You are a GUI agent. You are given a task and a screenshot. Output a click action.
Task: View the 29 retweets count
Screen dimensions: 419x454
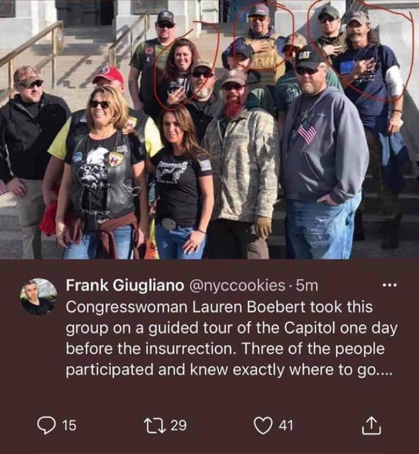pos(178,425)
